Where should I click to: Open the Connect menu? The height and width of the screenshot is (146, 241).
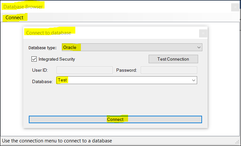[14, 18]
